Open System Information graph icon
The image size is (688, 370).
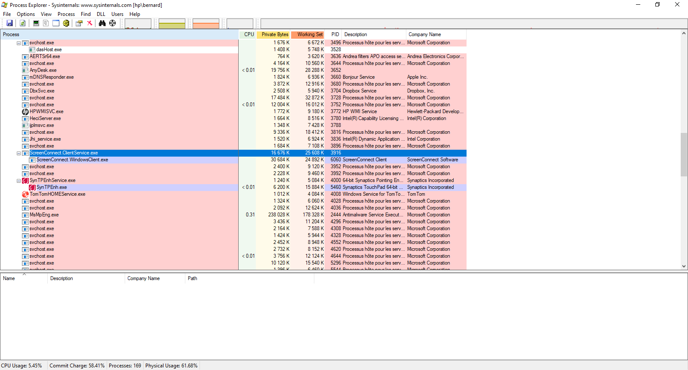point(36,23)
